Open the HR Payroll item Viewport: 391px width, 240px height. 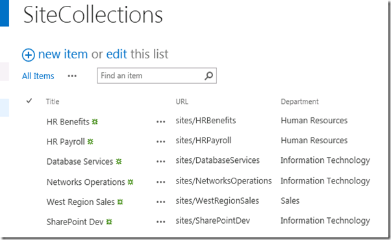(x=66, y=141)
